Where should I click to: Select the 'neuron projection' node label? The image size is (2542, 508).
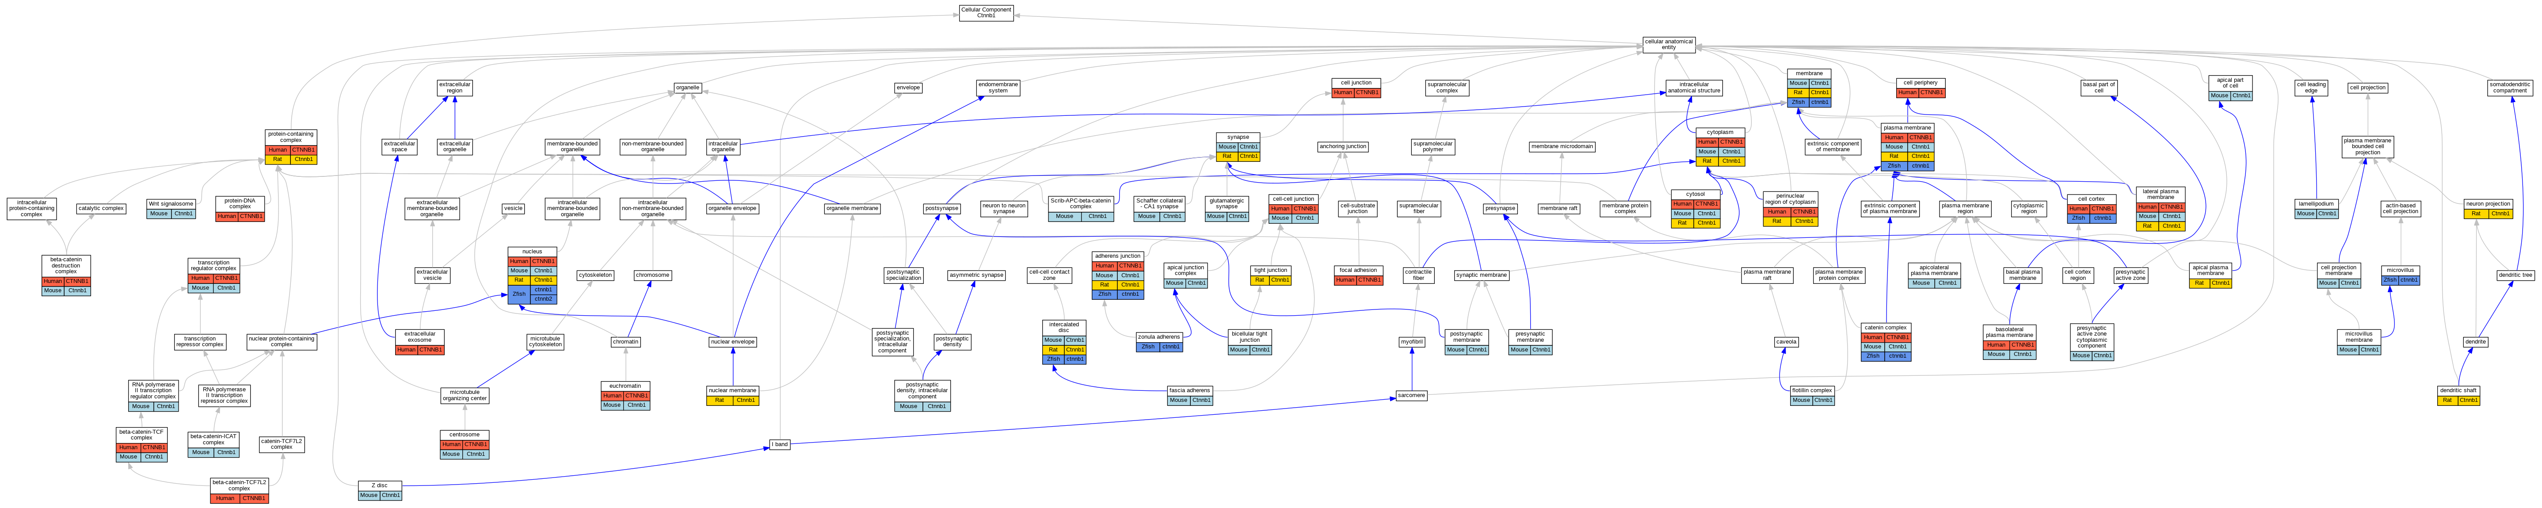tap(2488, 203)
